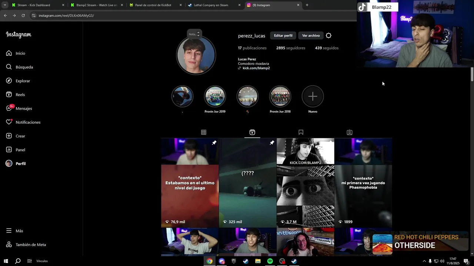Click the 17 publicaciones count
474x266 pixels.
(252, 48)
